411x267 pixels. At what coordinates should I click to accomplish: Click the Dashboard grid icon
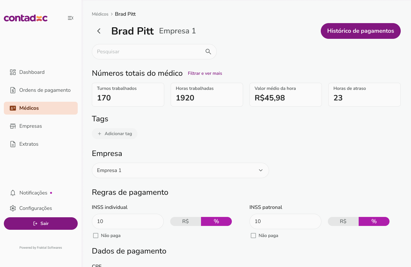click(x=13, y=72)
